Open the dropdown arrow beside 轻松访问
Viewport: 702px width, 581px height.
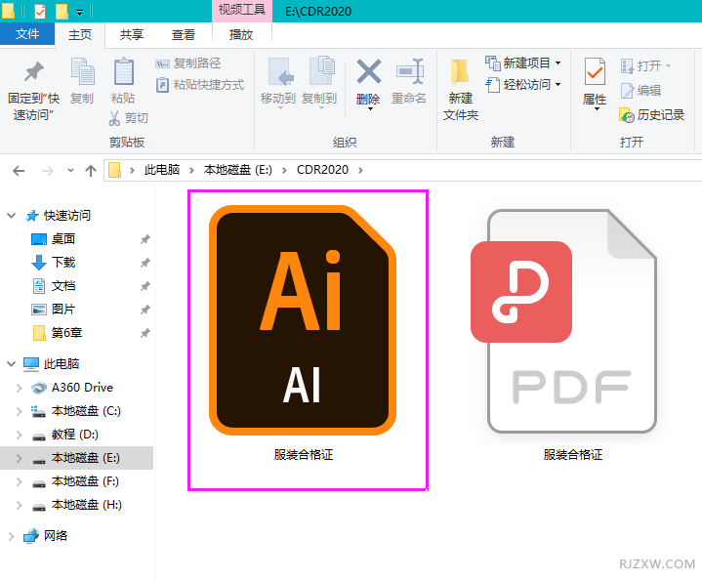[557, 85]
